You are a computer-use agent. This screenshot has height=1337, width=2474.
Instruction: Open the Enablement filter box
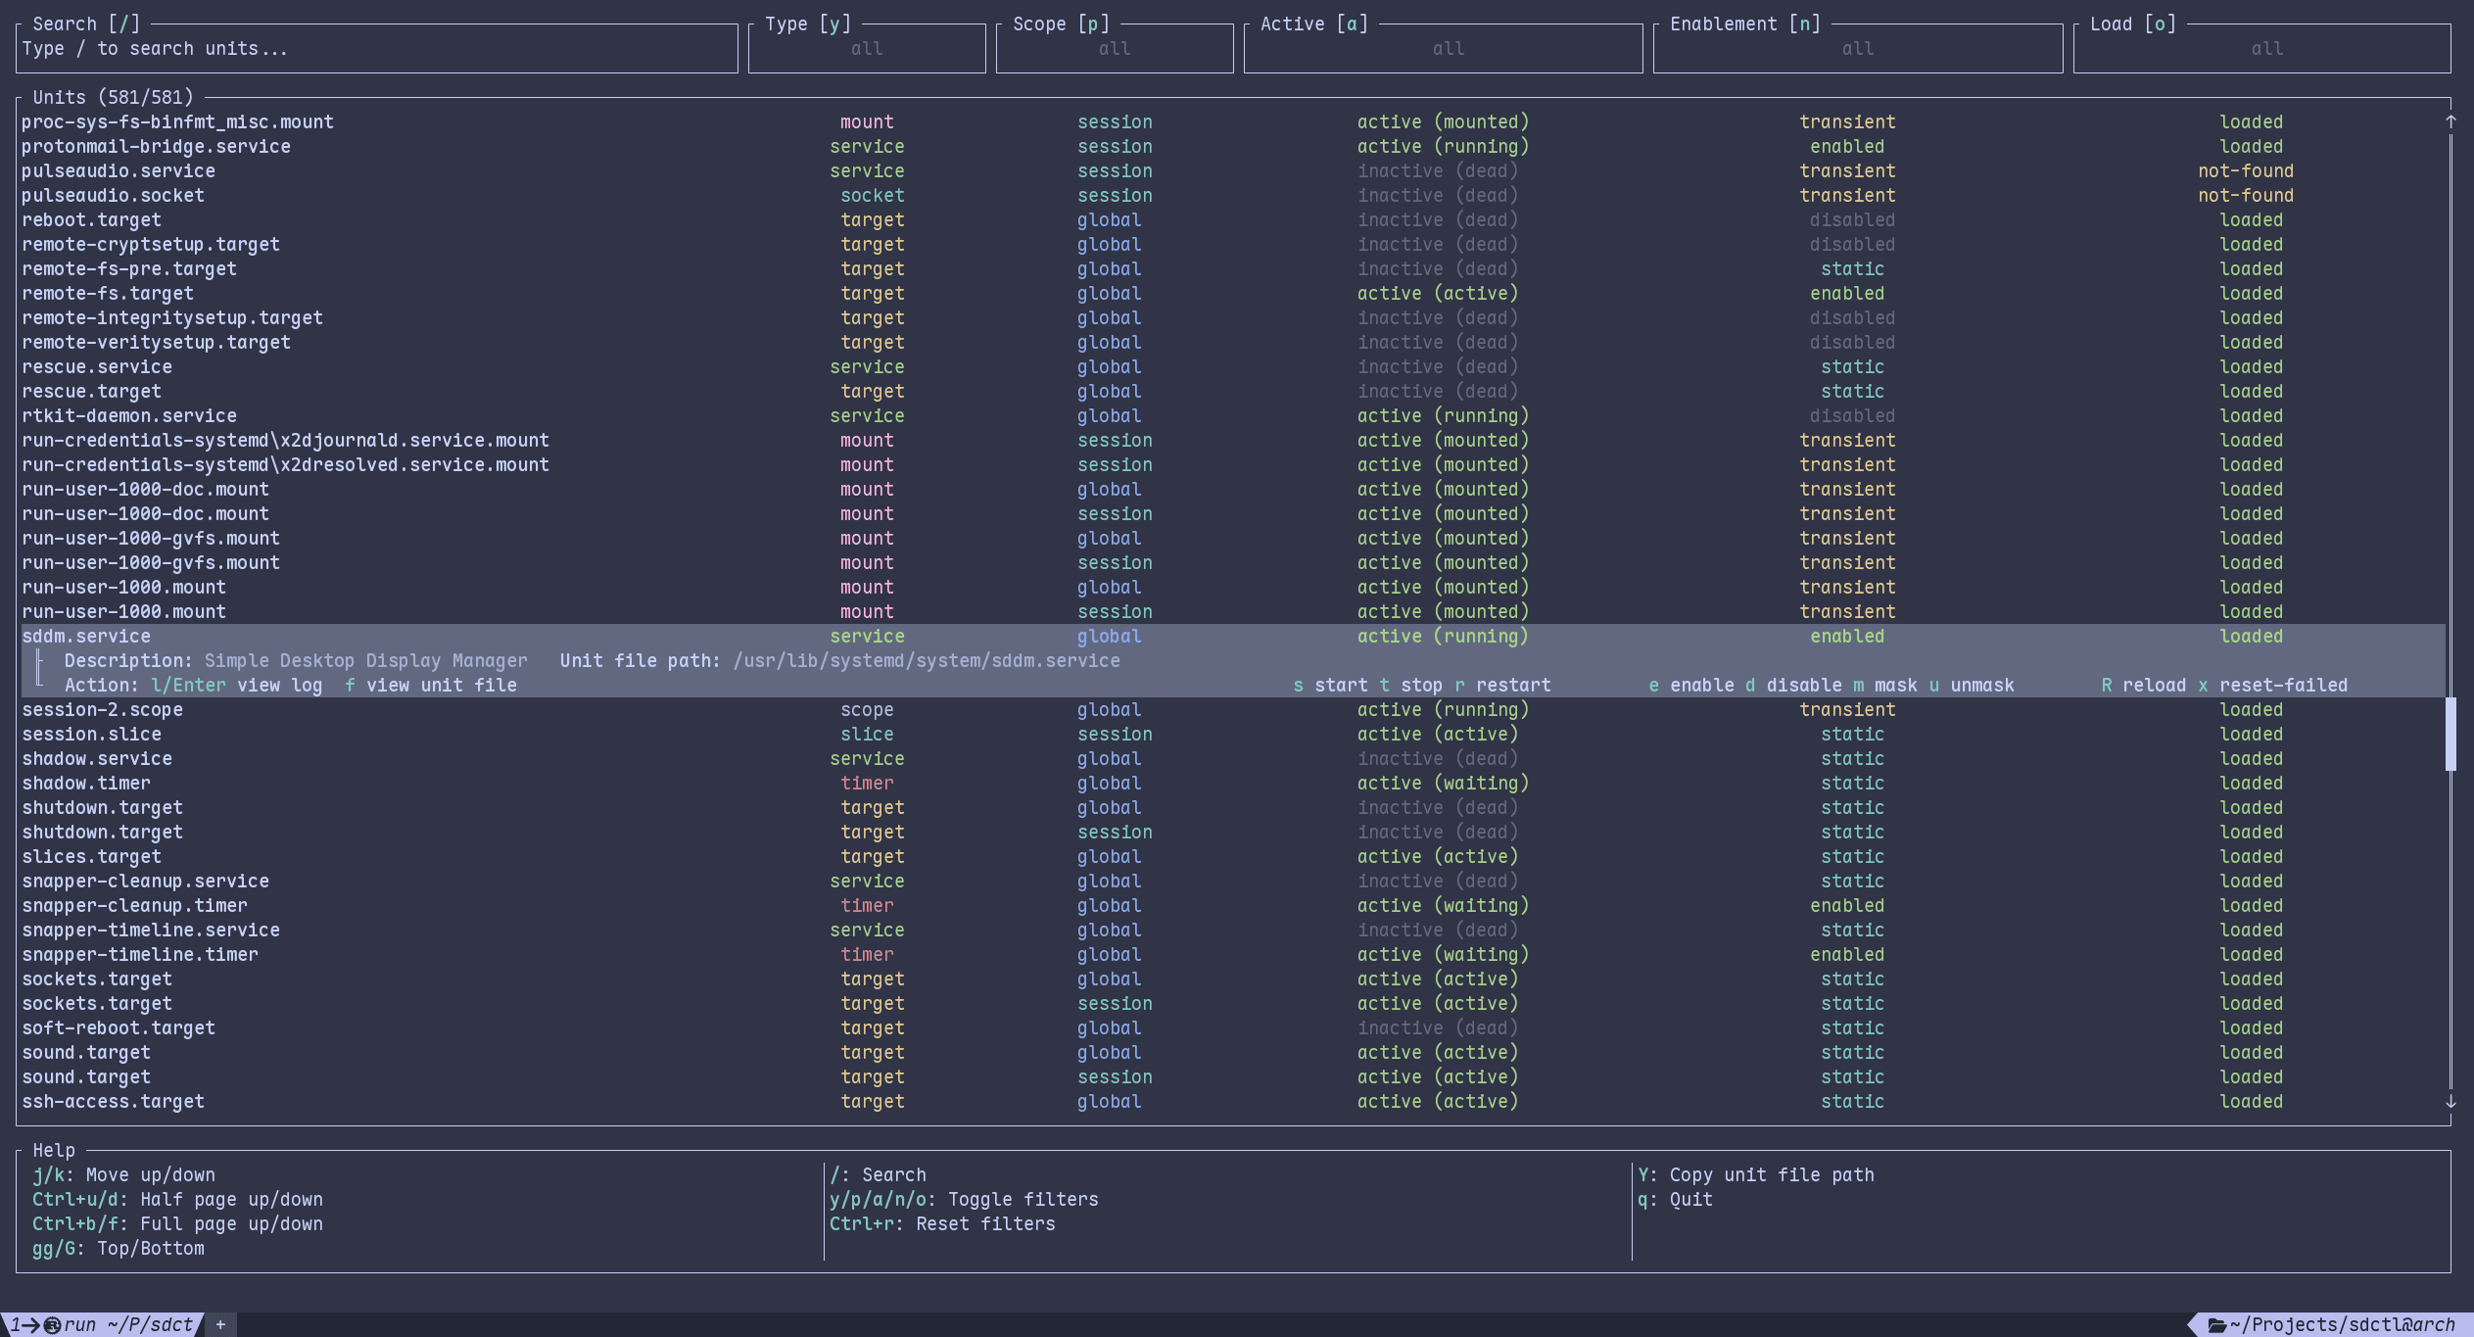pyautogui.click(x=1858, y=49)
